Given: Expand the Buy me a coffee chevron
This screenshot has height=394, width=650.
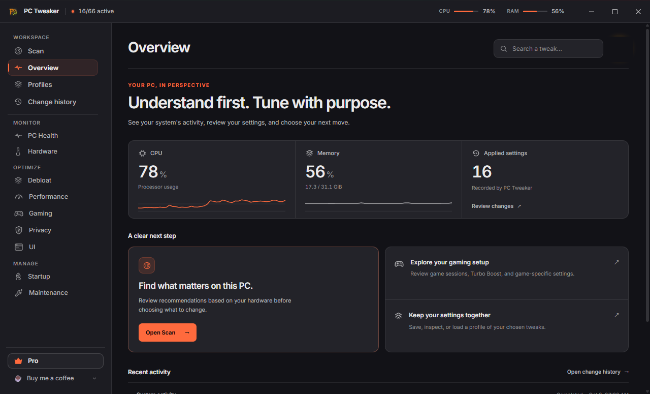Looking at the screenshot, I should (94, 378).
